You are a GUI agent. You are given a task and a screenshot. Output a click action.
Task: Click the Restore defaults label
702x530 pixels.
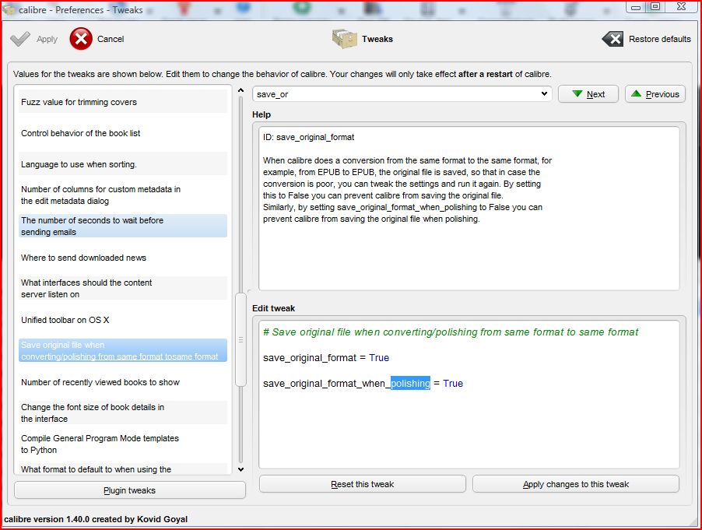(659, 39)
